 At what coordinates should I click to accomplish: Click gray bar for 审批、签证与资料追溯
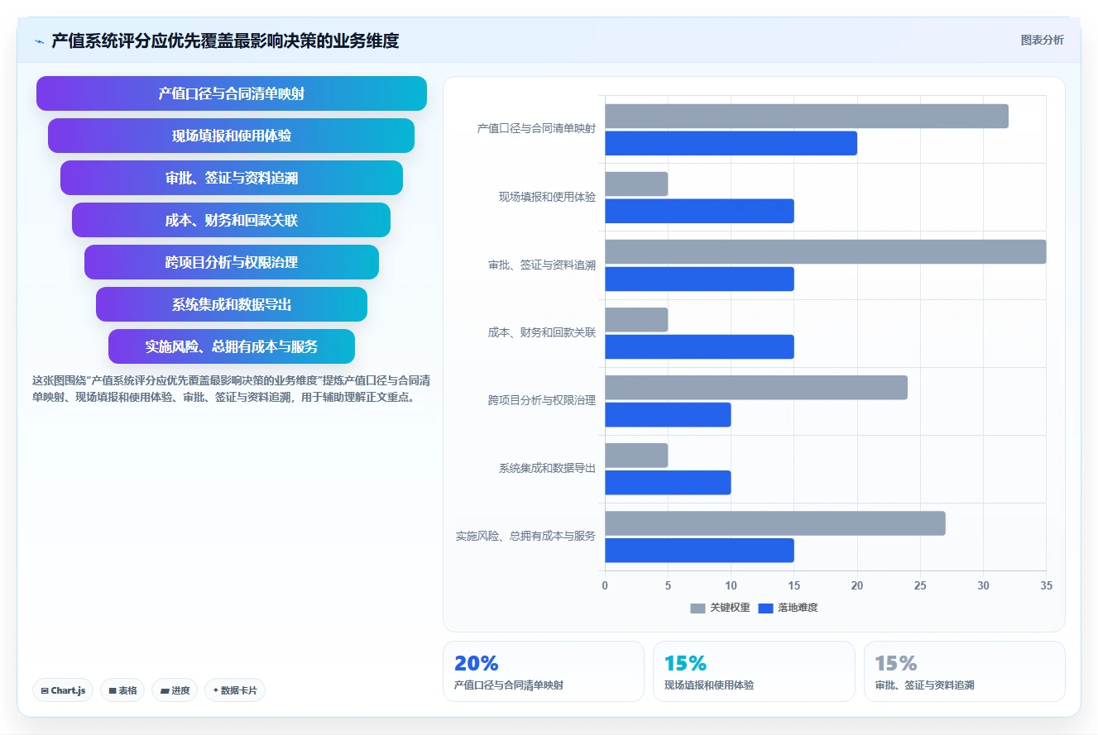826,251
